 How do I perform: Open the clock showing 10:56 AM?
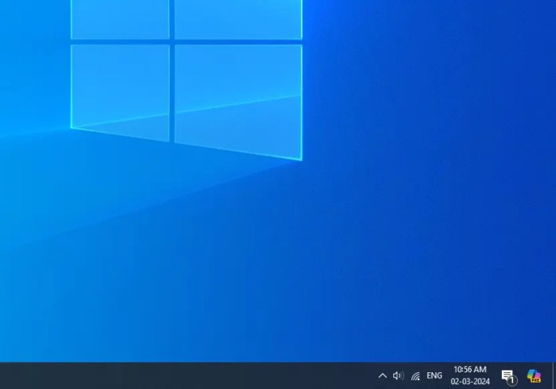(470, 376)
